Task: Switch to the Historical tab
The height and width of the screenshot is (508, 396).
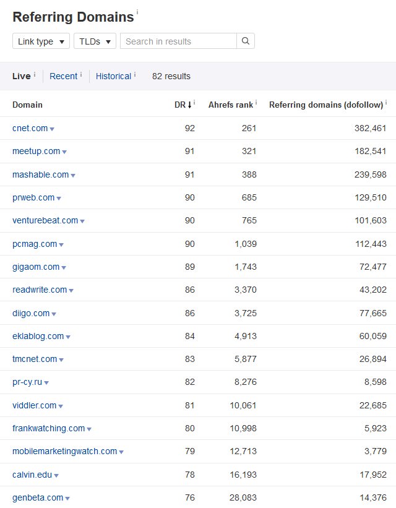Action: coord(113,76)
